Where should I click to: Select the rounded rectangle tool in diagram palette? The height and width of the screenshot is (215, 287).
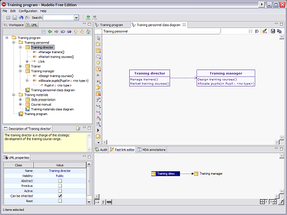[x=98, y=57]
